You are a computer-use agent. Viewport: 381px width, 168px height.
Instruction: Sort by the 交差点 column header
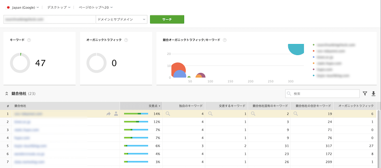pos(141,106)
